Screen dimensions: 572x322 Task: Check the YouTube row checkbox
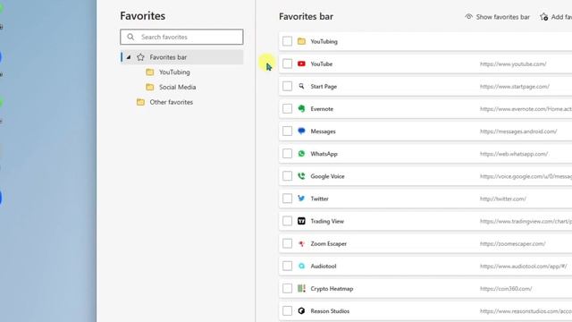point(288,64)
